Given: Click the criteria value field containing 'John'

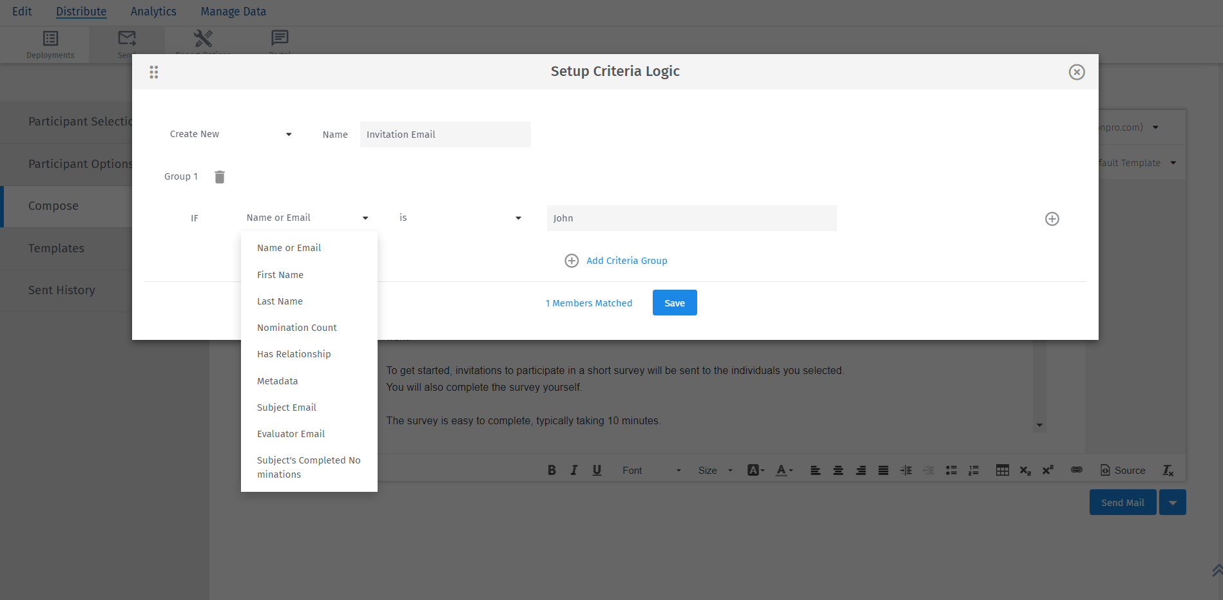Looking at the screenshot, I should coord(691,218).
